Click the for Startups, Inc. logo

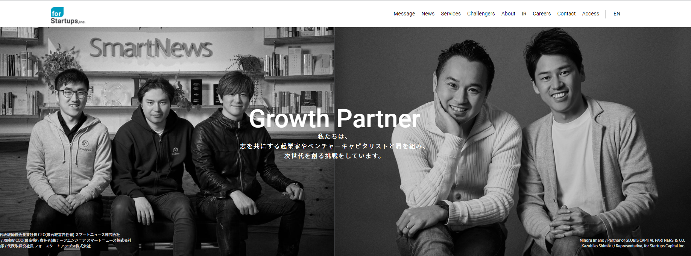pyautogui.click(x=68, y=16)
